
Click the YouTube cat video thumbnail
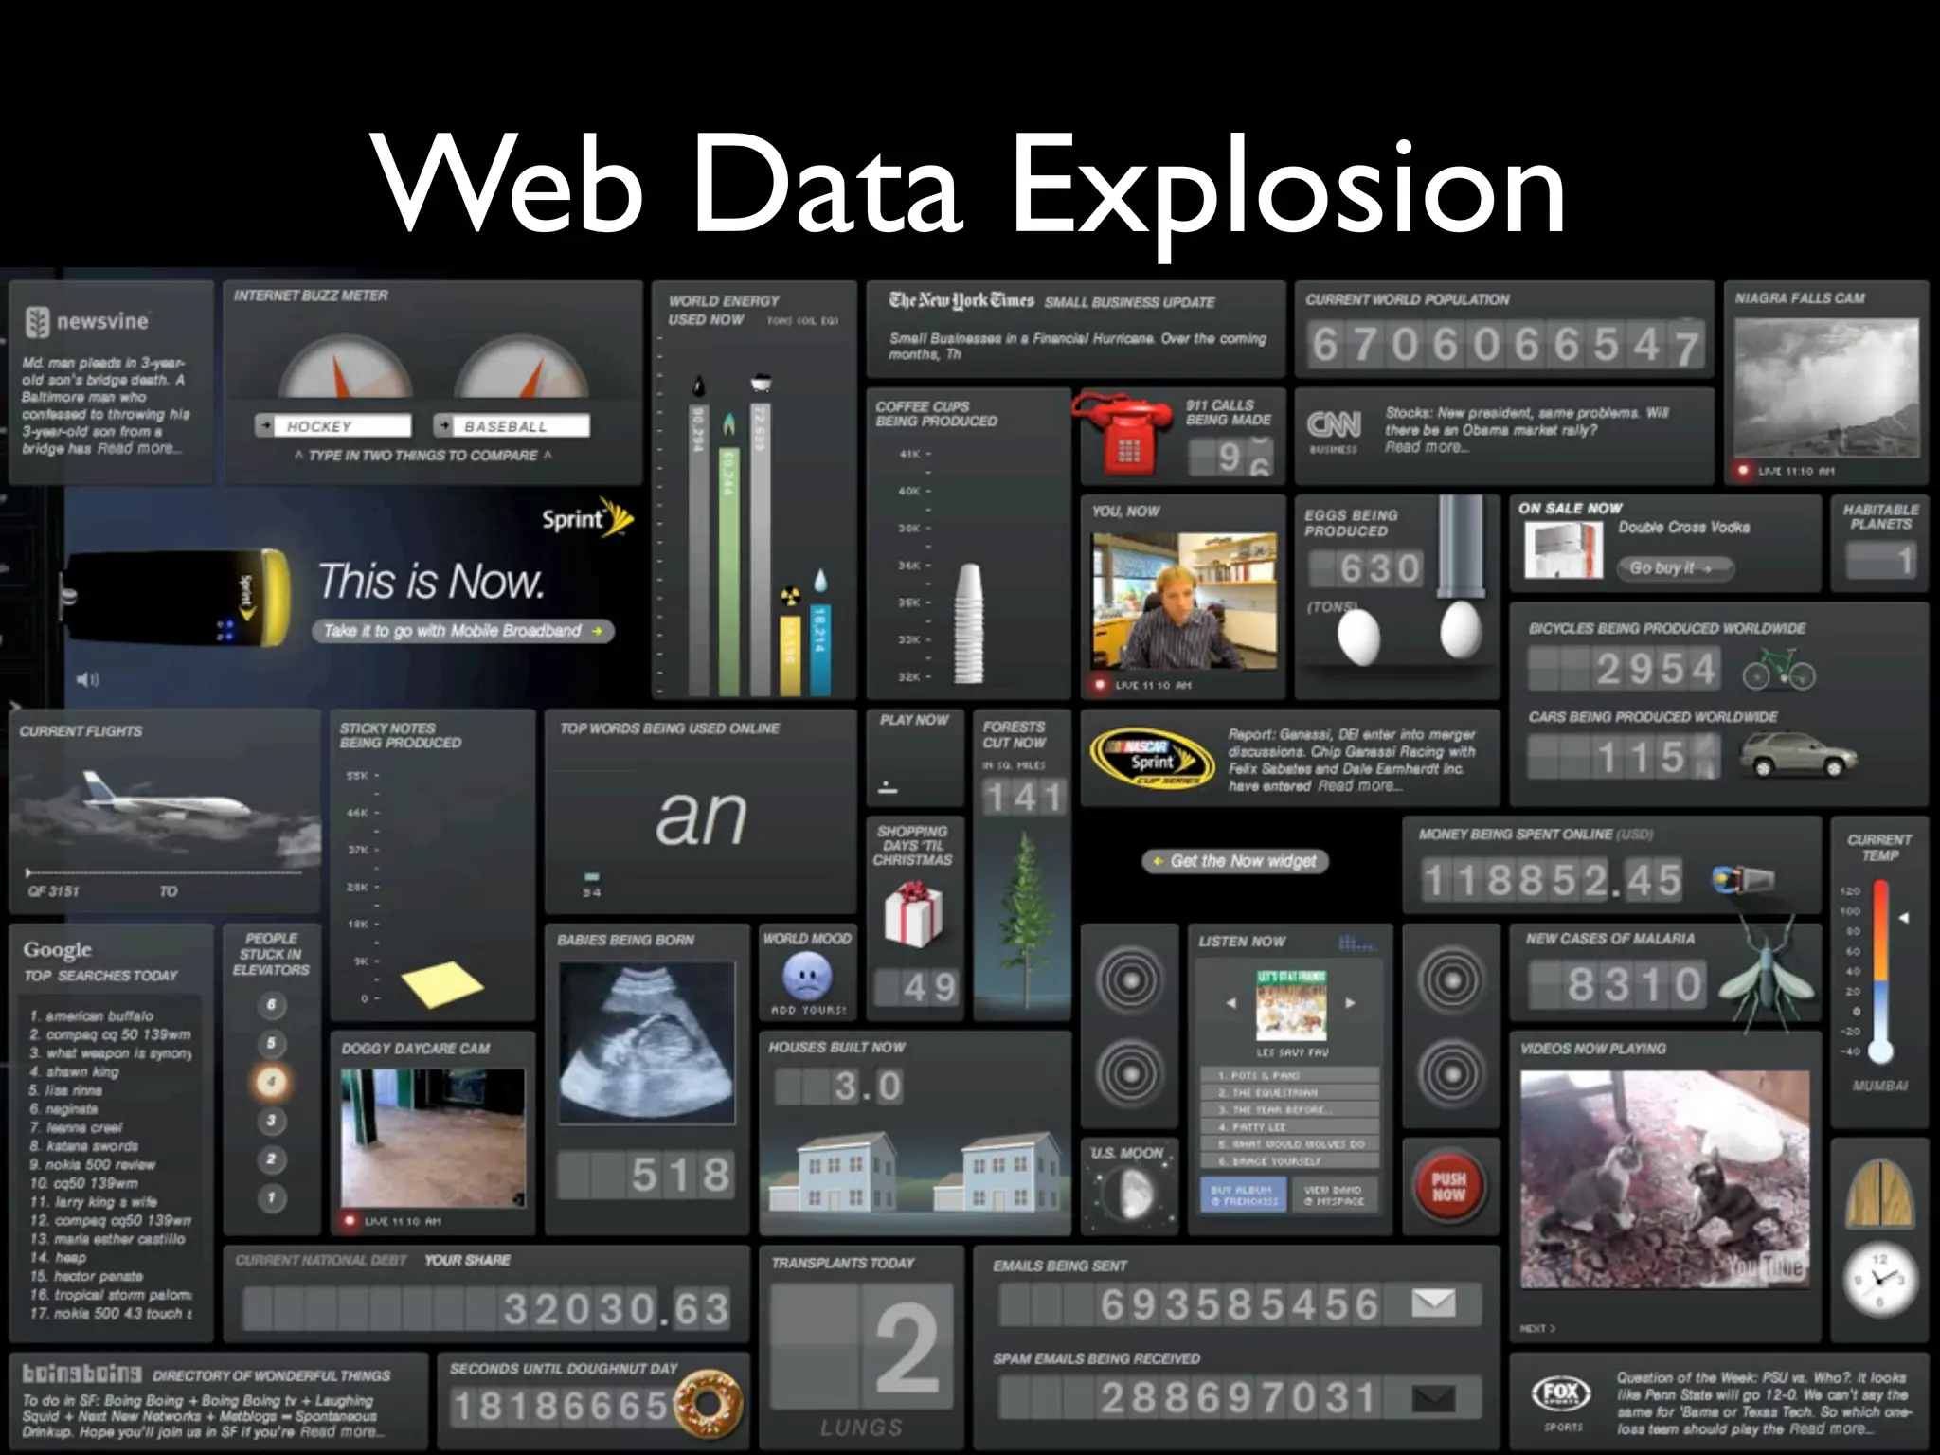click(x=1664, y=1179)
